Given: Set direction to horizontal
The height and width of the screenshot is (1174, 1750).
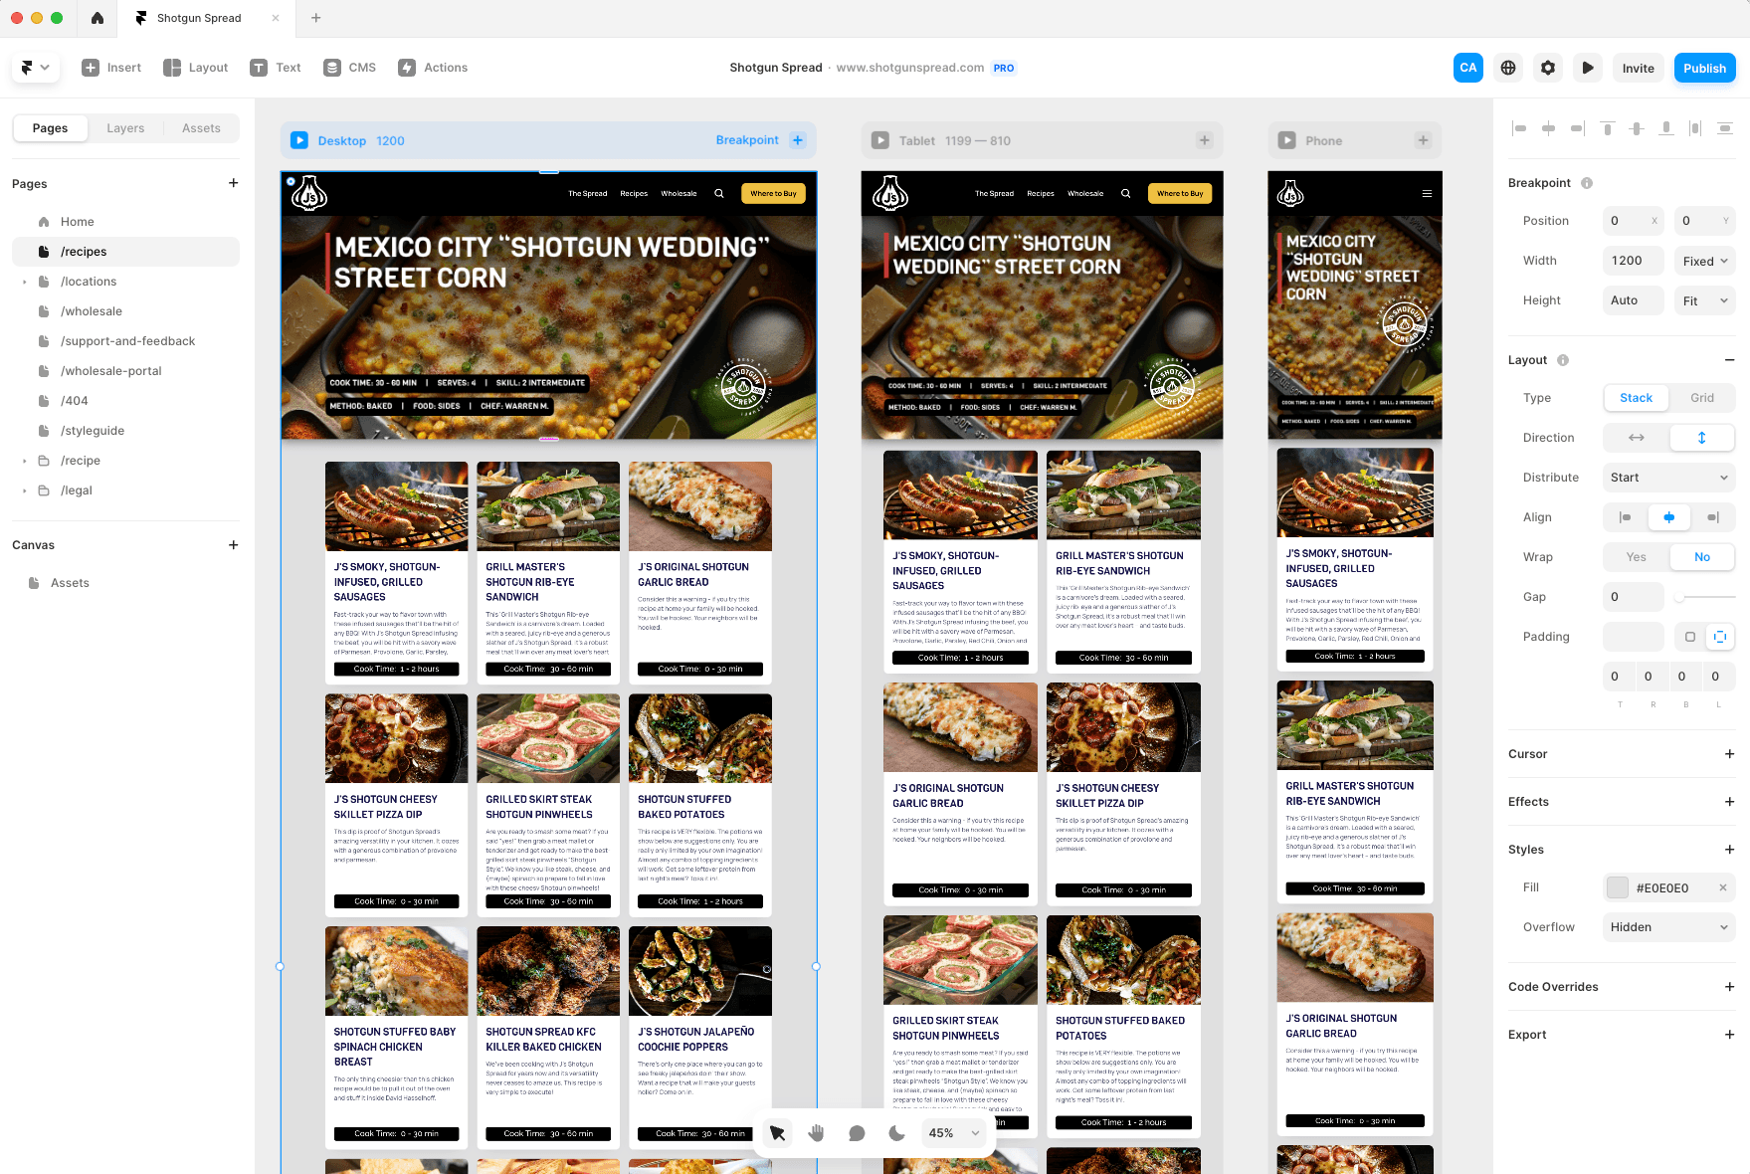Looking at the screenshot, I should coord(1636,438).
